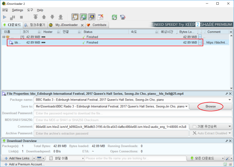Click the Browse button
This screenshot has height=167, width=234.
point(211,106)
